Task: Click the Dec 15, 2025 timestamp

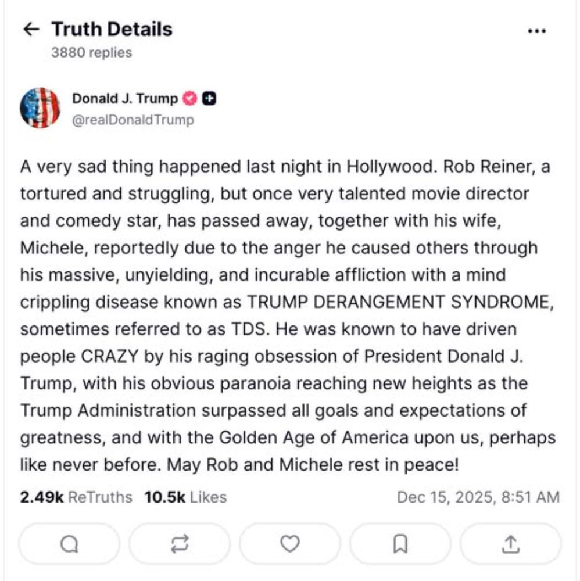Action: click(x=478, y=497)
